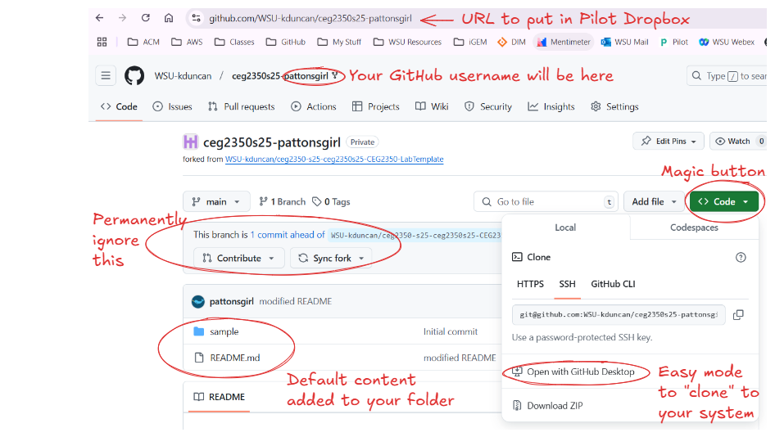The width and height of the screenshot is (775, 437).
Task: Open the forked-from LabTemplate repository link
Action: click(x=334, y=159)
